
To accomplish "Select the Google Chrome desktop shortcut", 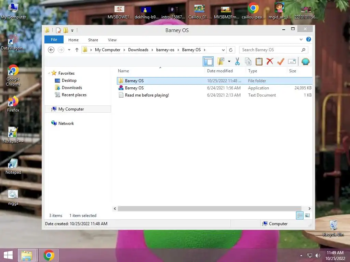I will click(13, 75).
